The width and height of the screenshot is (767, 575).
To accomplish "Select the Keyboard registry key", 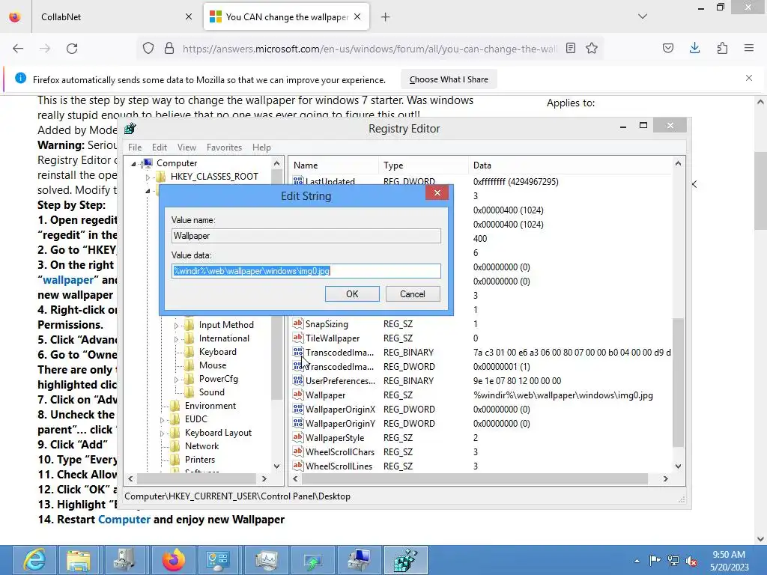I will pyautogui.click(x=218, y=352).
